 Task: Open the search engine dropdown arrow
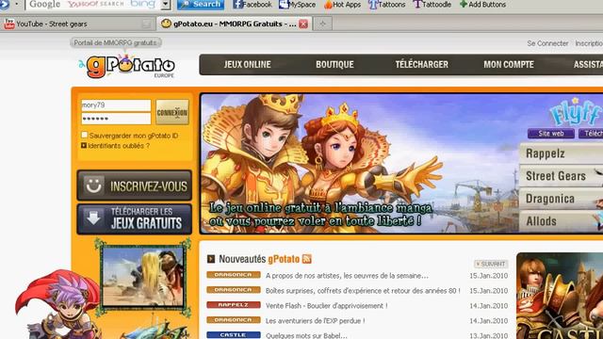click(166, 4)
